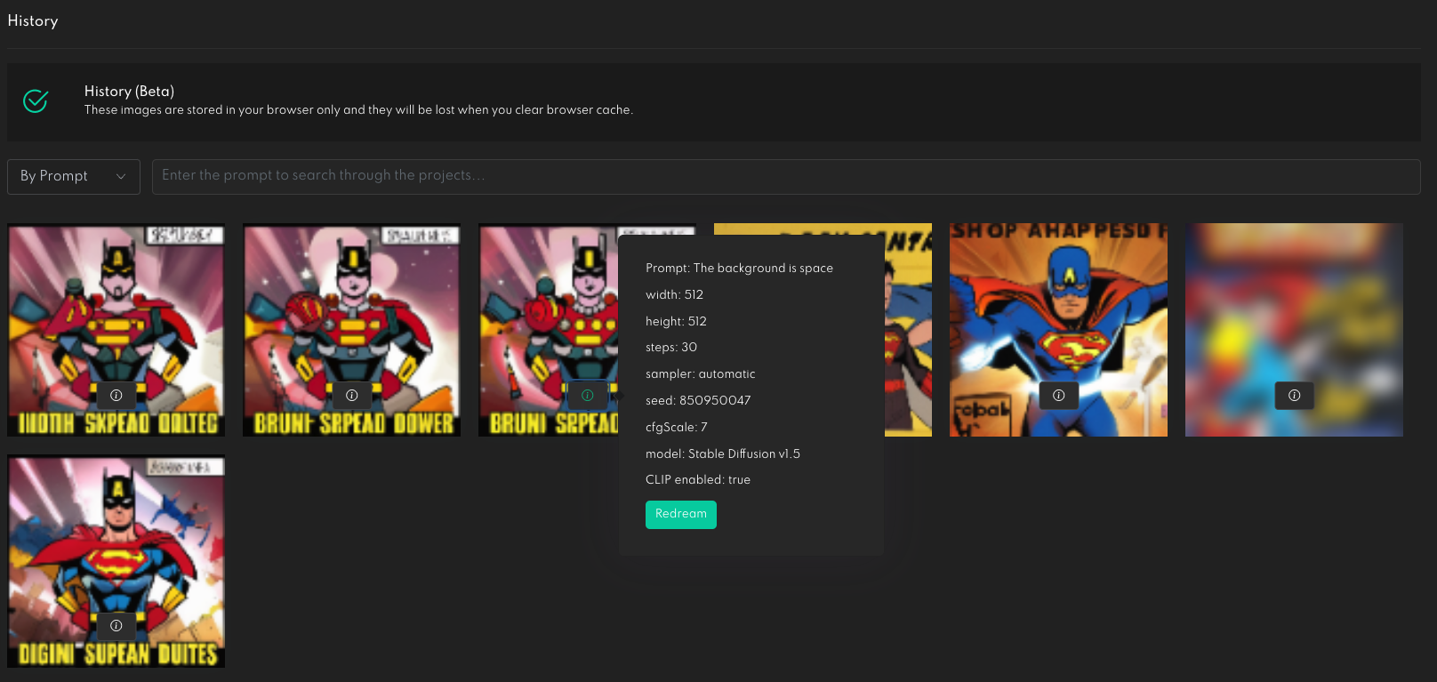This screenshot has width=1437, height=682.
Task: Open info icon on "DIGINI SUPEAN DUITES" image
Action: tap(116, 625)
